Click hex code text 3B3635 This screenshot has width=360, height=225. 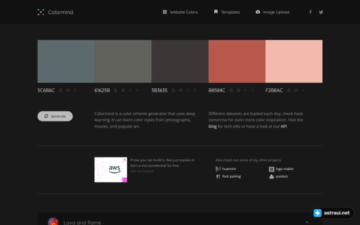(x=159, y=90)
